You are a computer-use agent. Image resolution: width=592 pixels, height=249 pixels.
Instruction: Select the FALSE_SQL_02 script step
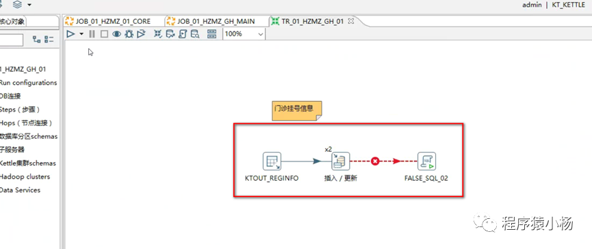pos(426,161)
